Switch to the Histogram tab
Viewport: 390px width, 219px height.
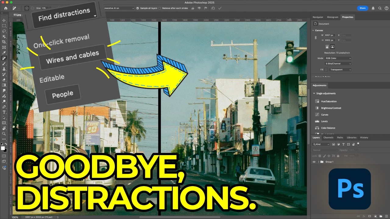pyautogui.click(x=332, y=17)
